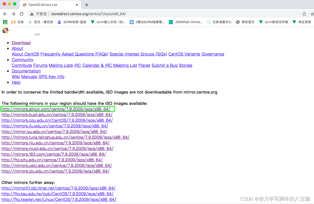
Task: Open the Community link
Action: (x=23, y=60)
